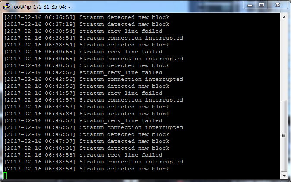Click the 06:47:37 Stratum detected new block line
This screenshot has width=291, height=182.
click(x=86, y=141)
